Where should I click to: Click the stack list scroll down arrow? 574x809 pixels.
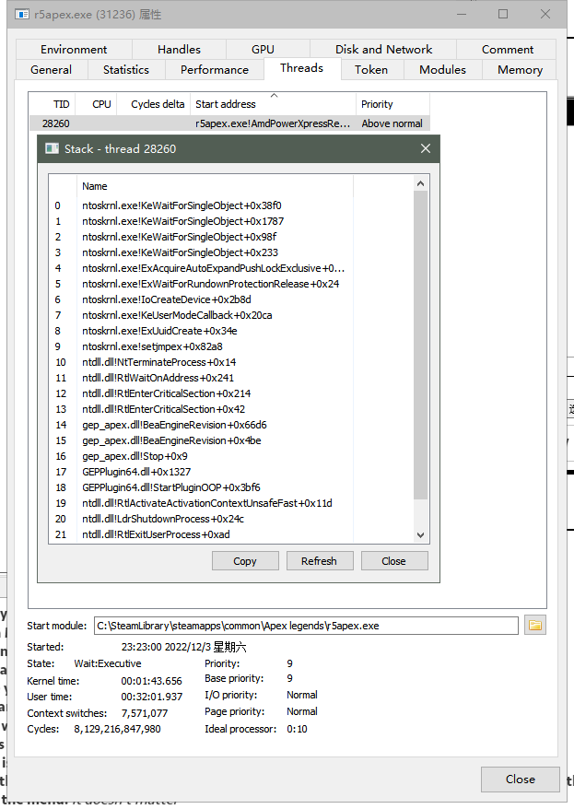click(421, 535)
